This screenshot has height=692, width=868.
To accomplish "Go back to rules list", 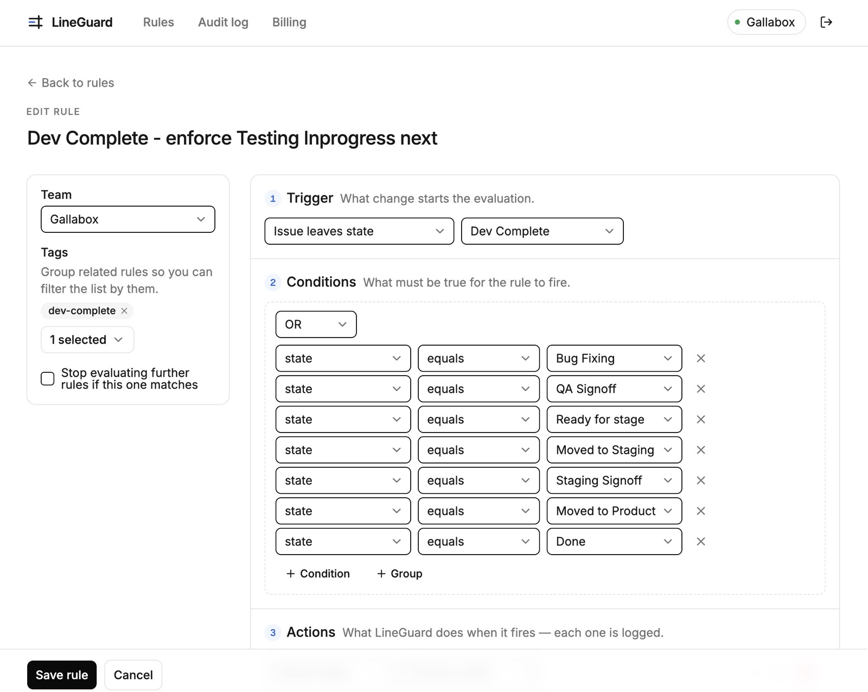I will [71, 83].
